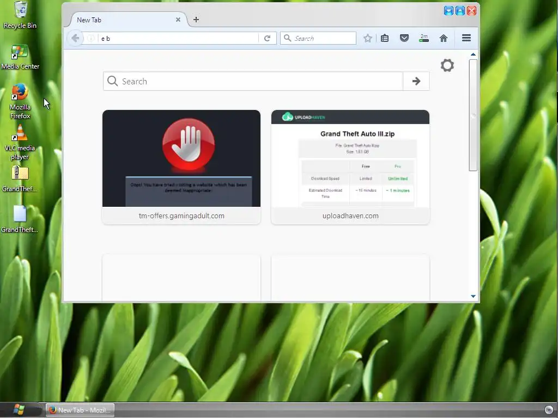The height and width of the screenshot is (418, 558).
Task: Submit the new tab search arrow
Action: point(416,81)
